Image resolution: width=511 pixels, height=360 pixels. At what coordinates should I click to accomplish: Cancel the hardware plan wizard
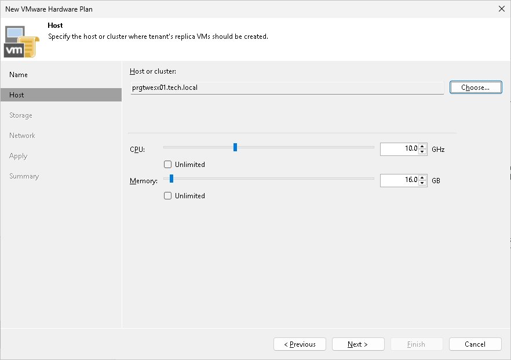[475, 344]
